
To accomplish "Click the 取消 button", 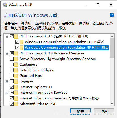I will pyautogui.click(x=104, y=112).
